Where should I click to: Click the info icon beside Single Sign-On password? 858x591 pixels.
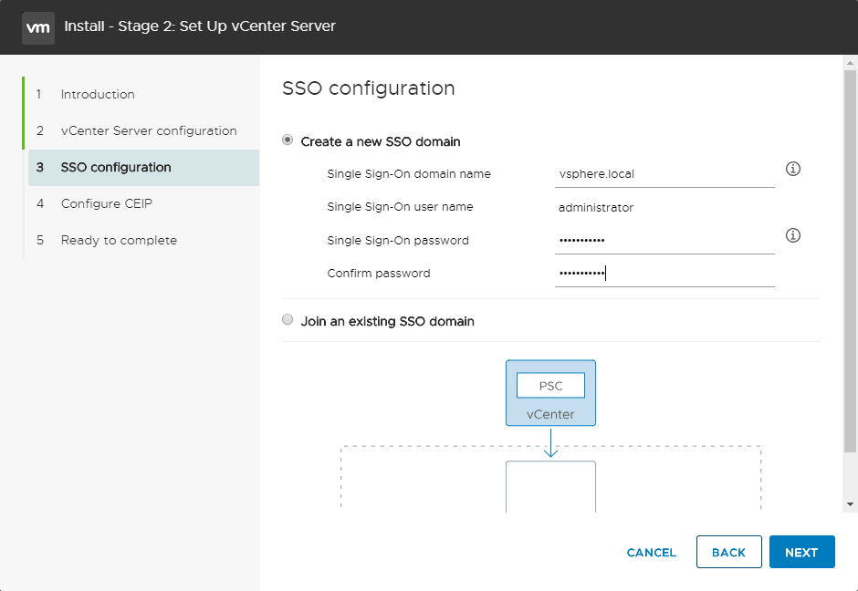click(792, 235)
